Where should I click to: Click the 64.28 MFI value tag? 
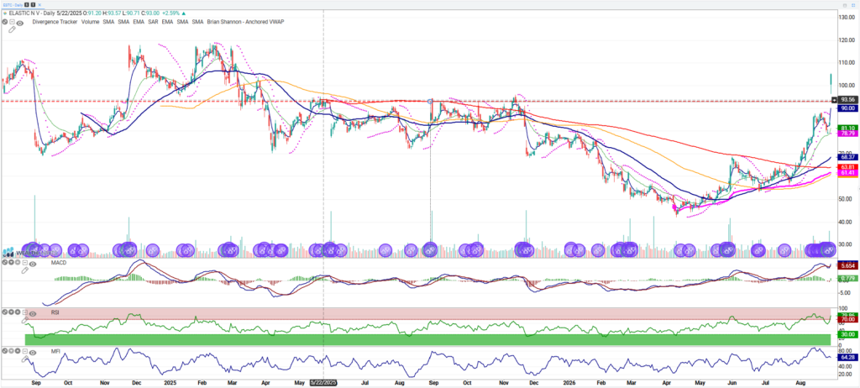pos(848,357)
